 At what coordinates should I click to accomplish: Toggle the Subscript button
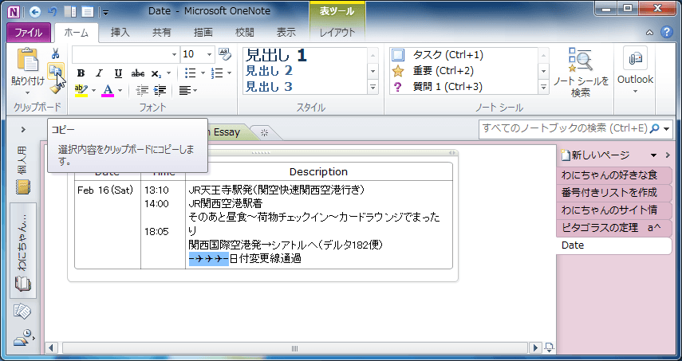click(156, 73)
